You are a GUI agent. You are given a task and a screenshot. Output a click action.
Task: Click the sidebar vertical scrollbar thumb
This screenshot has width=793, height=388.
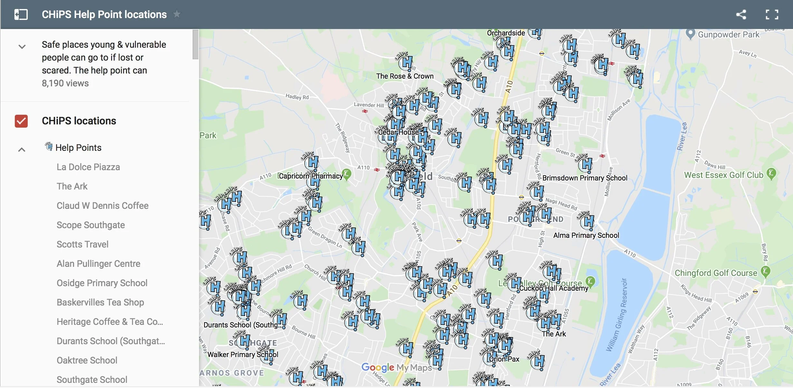(x=195, y=44)
